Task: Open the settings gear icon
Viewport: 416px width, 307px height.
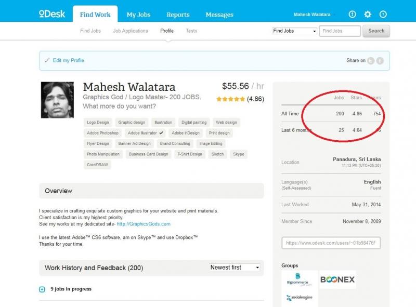Action: [x=368, y=15]
